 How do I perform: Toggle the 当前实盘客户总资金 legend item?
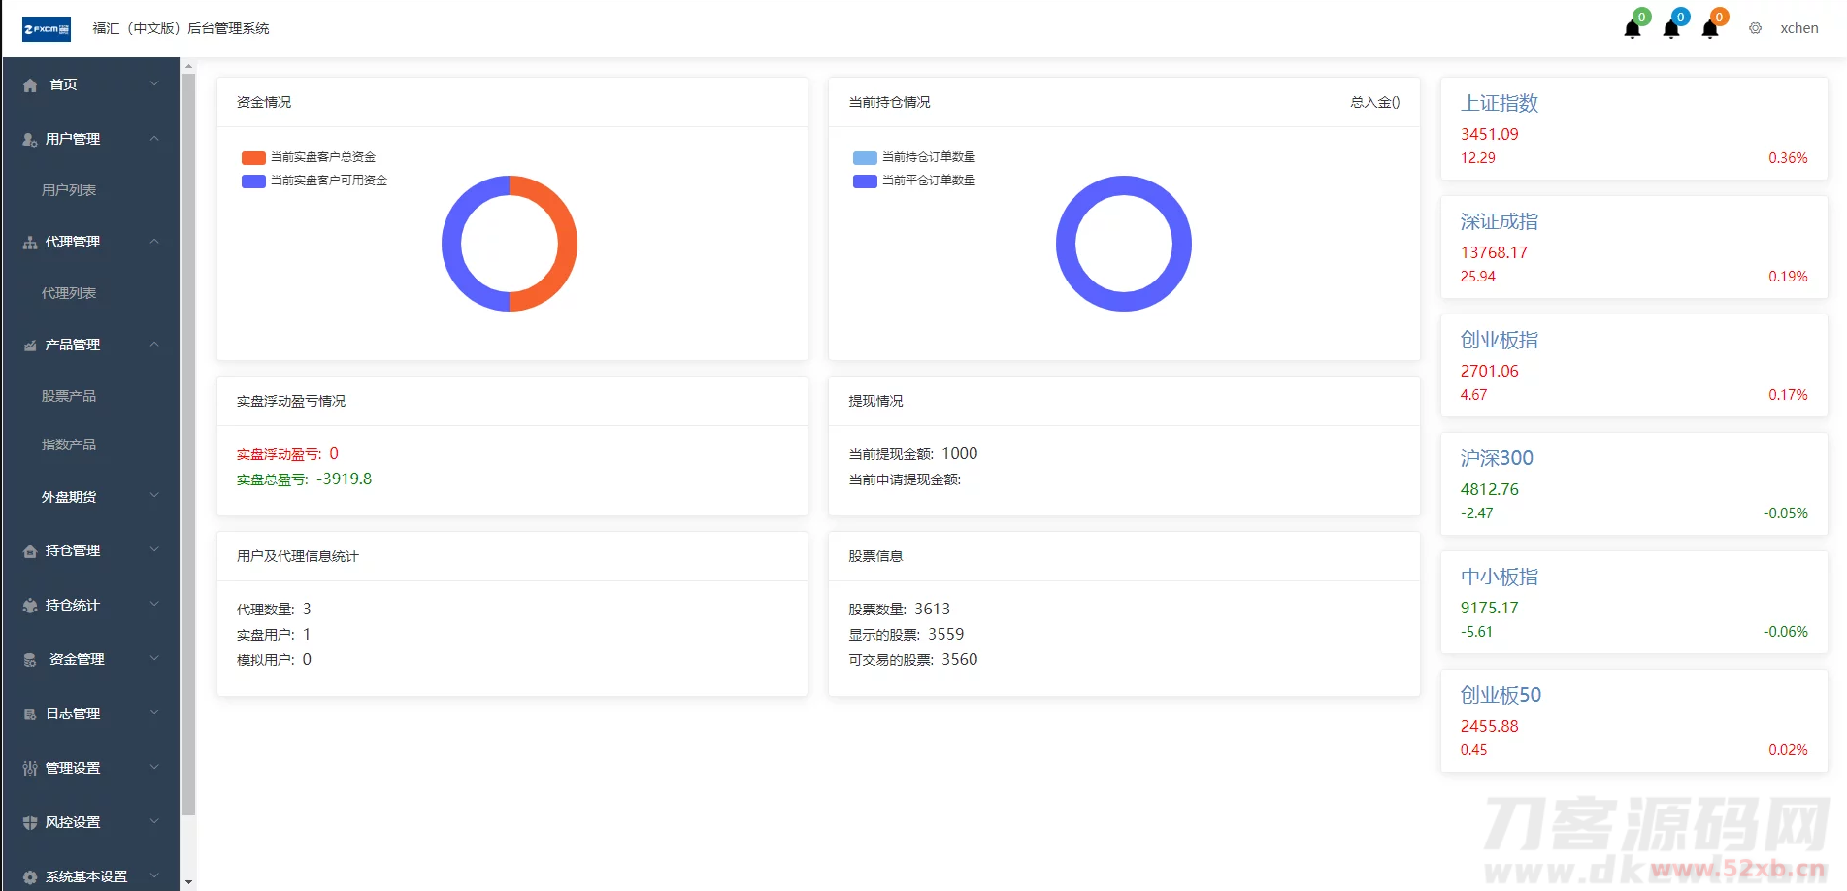tap(309, 157)
